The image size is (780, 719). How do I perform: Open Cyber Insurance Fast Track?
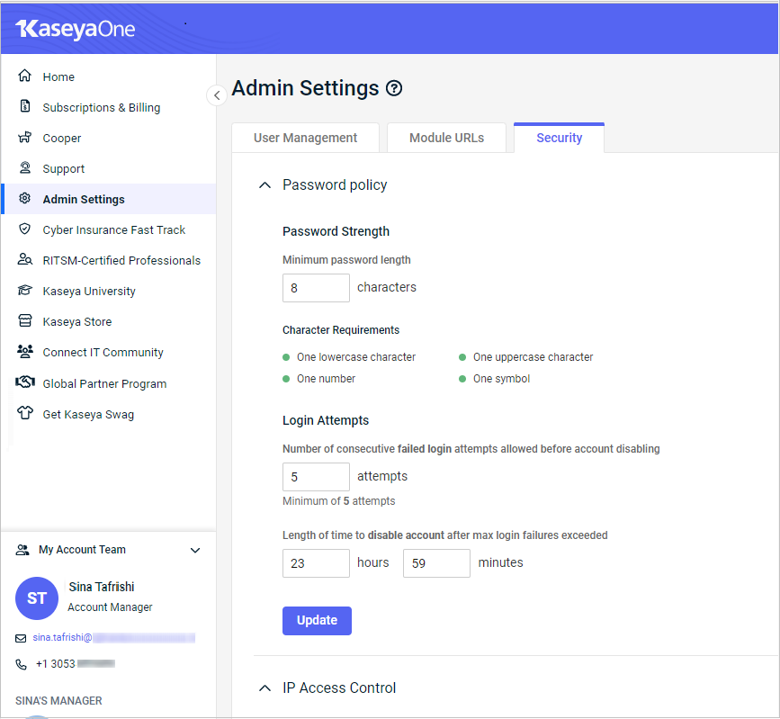pyautogui.click(x=114, y=229)
